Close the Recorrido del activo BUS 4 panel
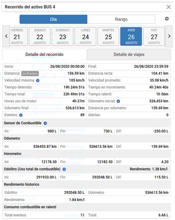This screenshot has width=175, height=220. click(169, 7)
